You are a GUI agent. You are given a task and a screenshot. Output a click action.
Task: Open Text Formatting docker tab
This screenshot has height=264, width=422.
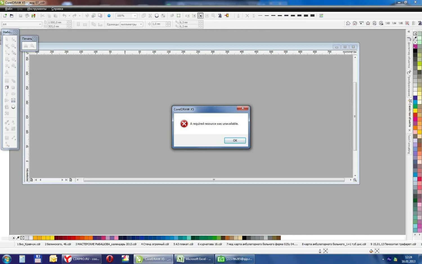click(409, 144)
